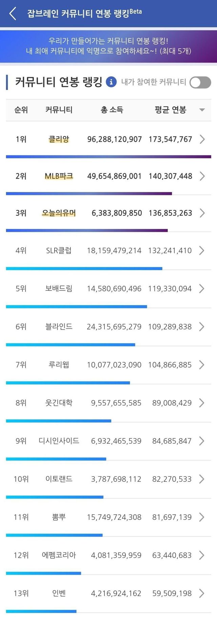This screenshot has height=619, width=217.
Task: Open the 평균 연봉 sort dropdown arrow
Action: pyautogui.click(x=202, y=110)
